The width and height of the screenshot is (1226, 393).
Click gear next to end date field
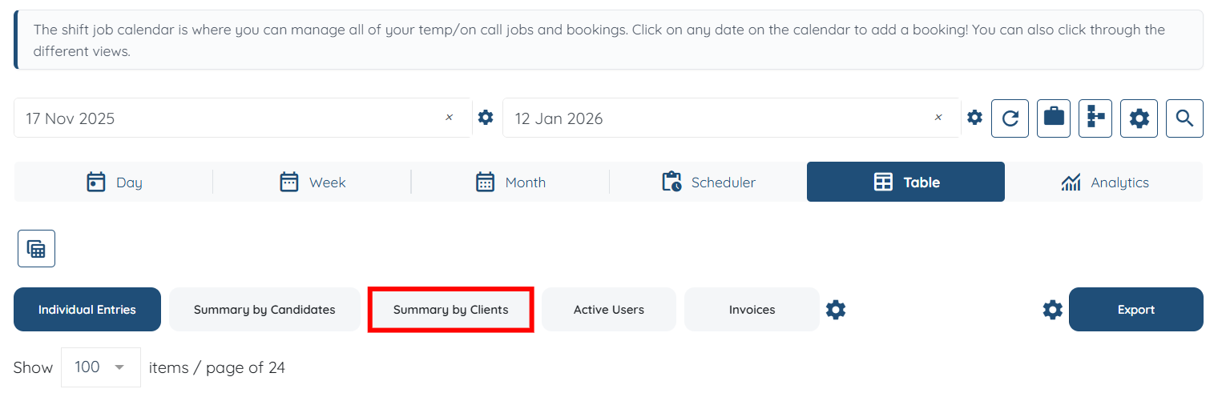coord(974,118)
